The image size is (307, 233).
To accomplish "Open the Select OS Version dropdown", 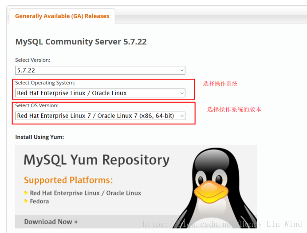I will [100, 116].
